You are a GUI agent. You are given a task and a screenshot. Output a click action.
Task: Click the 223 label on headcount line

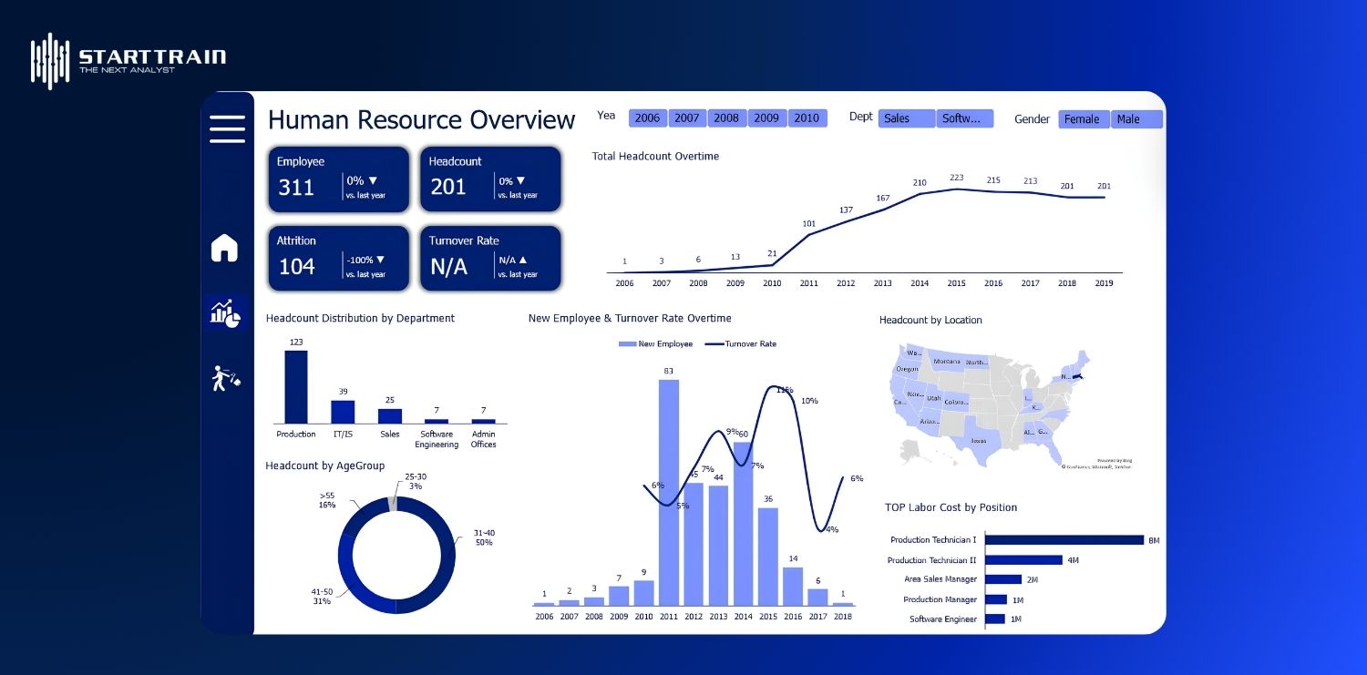pos(957,178)
